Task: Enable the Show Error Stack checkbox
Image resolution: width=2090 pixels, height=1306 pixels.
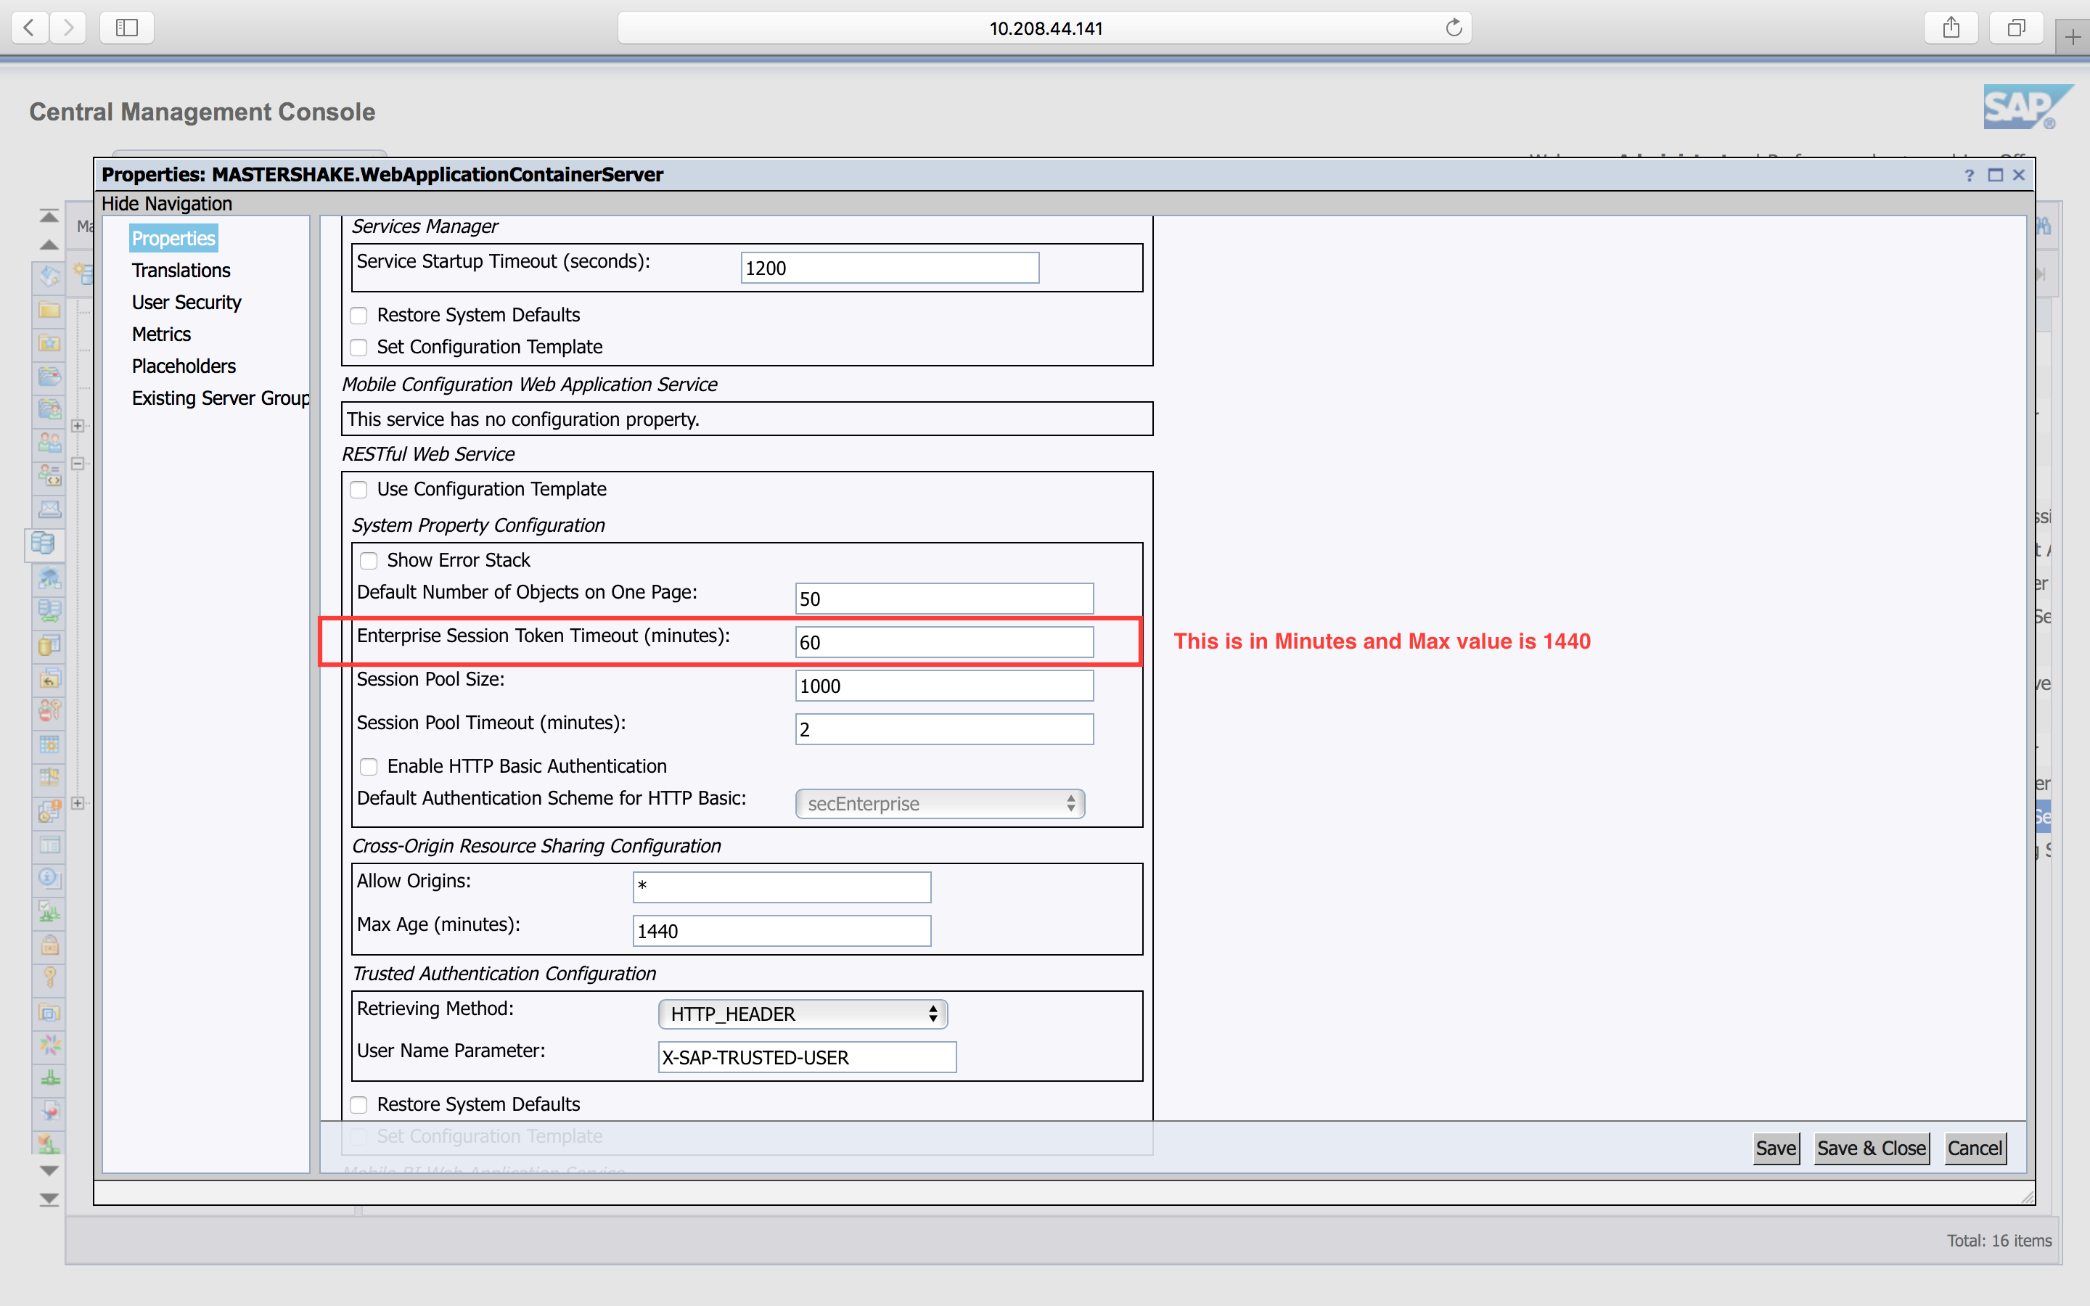Action: click(369, 561)
